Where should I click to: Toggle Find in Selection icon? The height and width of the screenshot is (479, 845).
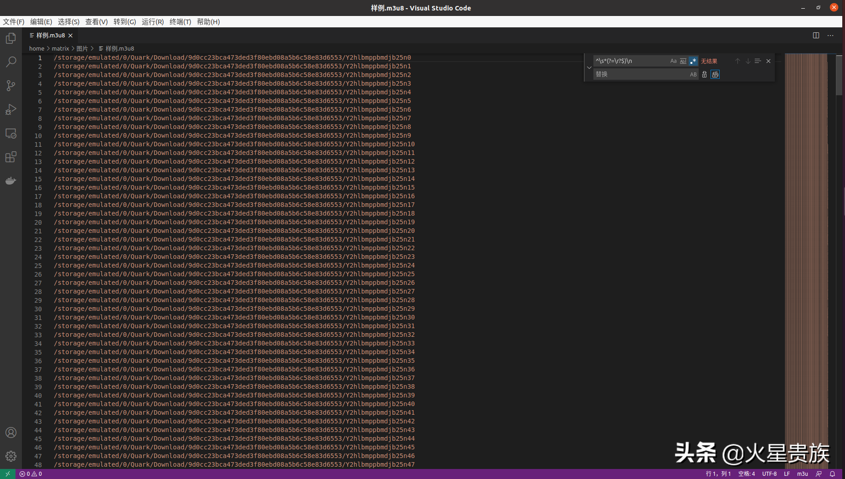click(x=757, y=61)
